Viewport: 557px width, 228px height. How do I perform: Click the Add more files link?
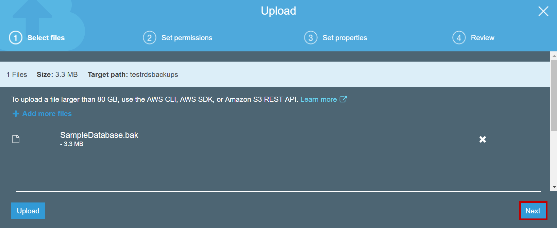click(x=47, y=114)
